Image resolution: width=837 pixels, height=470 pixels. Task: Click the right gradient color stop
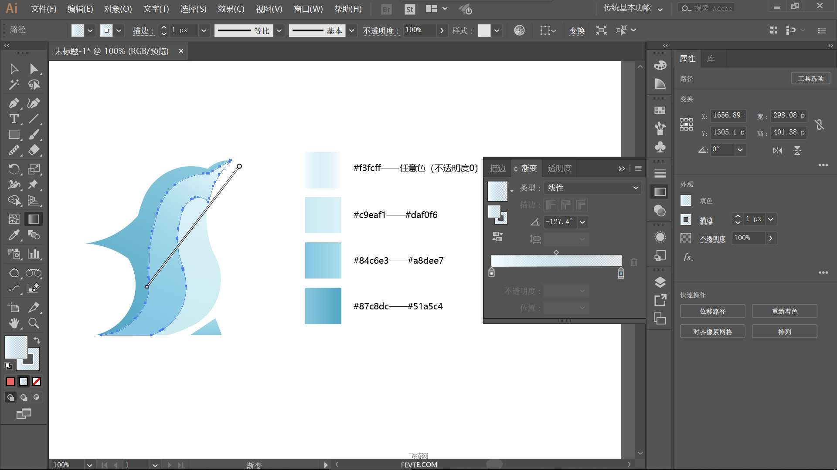pyautogui.click(x=621, y=273)
